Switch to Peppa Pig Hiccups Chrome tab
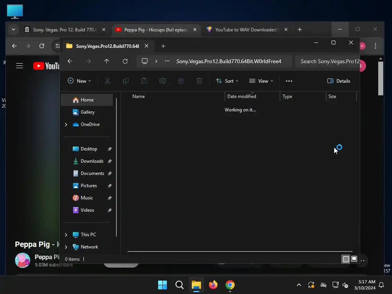Viewport: 392px width, 294px height. pyautogui.click(x=155, y=30)
